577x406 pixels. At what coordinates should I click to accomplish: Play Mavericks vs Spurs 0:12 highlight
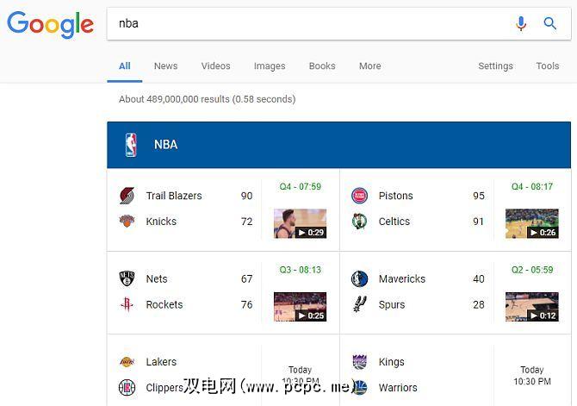pos(532,307)
